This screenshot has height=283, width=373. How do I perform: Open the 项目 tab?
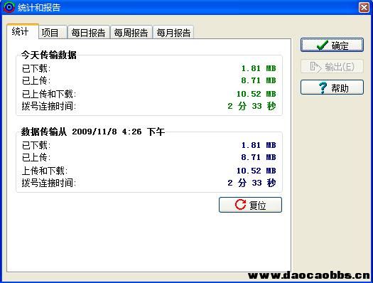click(53, 32)
